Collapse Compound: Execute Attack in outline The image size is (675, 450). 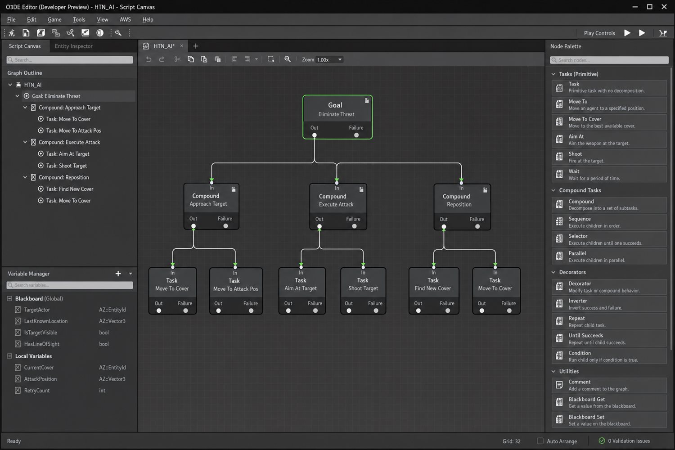[x=25, y=142]
